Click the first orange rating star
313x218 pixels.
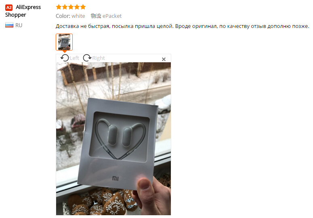point(59,7)
